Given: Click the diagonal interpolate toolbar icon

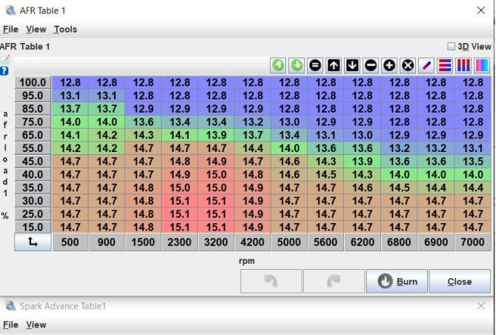Looking at the screenshot, I should 426,65.
